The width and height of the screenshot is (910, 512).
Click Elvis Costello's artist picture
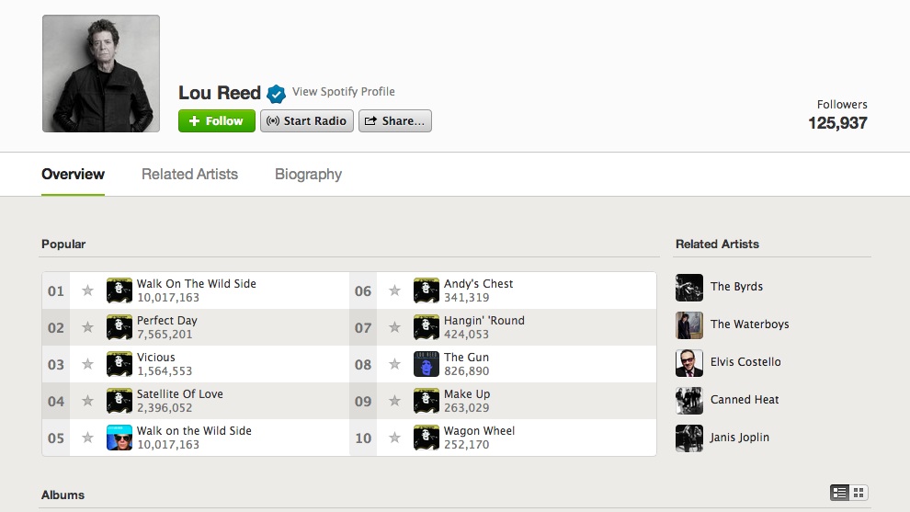click(689, 362)
